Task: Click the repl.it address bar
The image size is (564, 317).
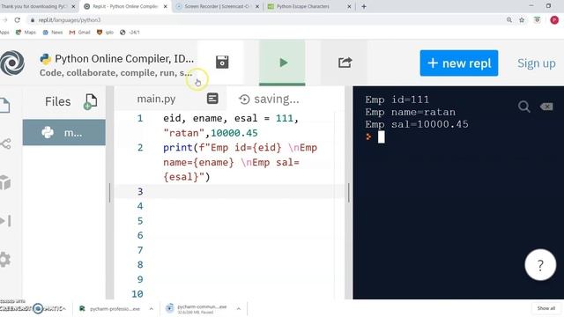Action: [x=266, y=20]
